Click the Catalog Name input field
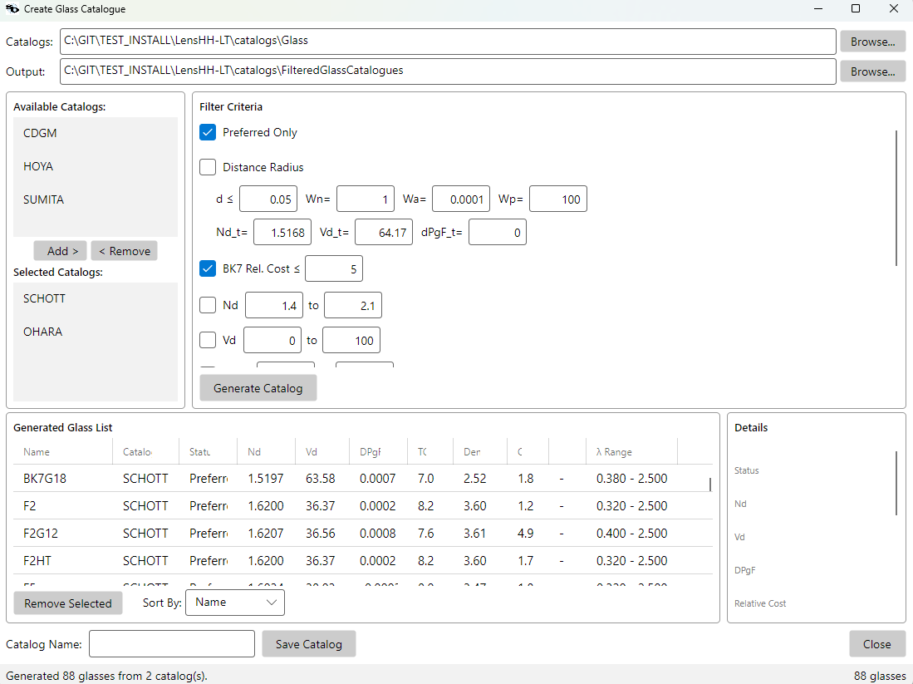The width and height of the screenshot is (913, 684). (172, 644)
